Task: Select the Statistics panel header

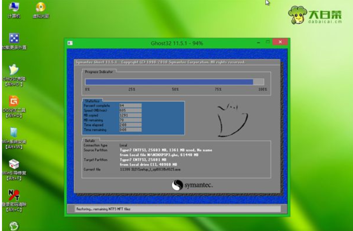Action: point(93,100)
